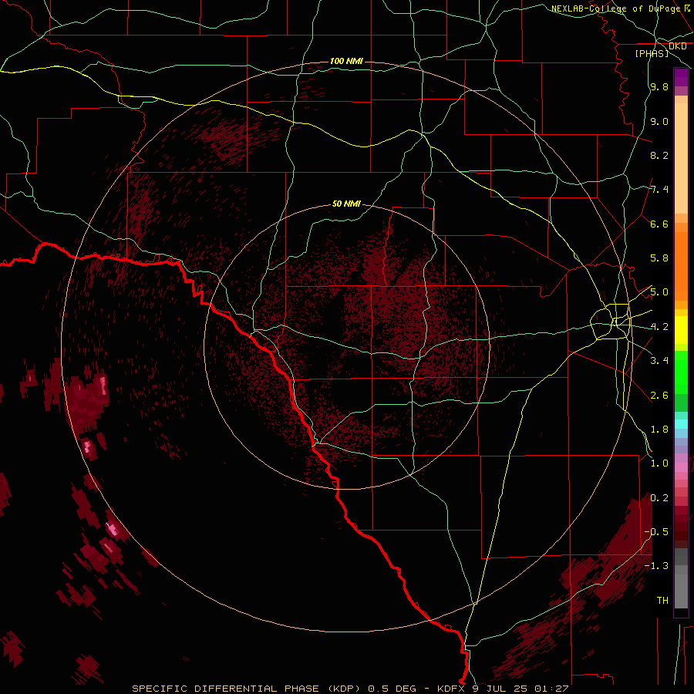694x694 pixels.
Task: Click the [PHAS] unit label
Action: tap(652, 53)
